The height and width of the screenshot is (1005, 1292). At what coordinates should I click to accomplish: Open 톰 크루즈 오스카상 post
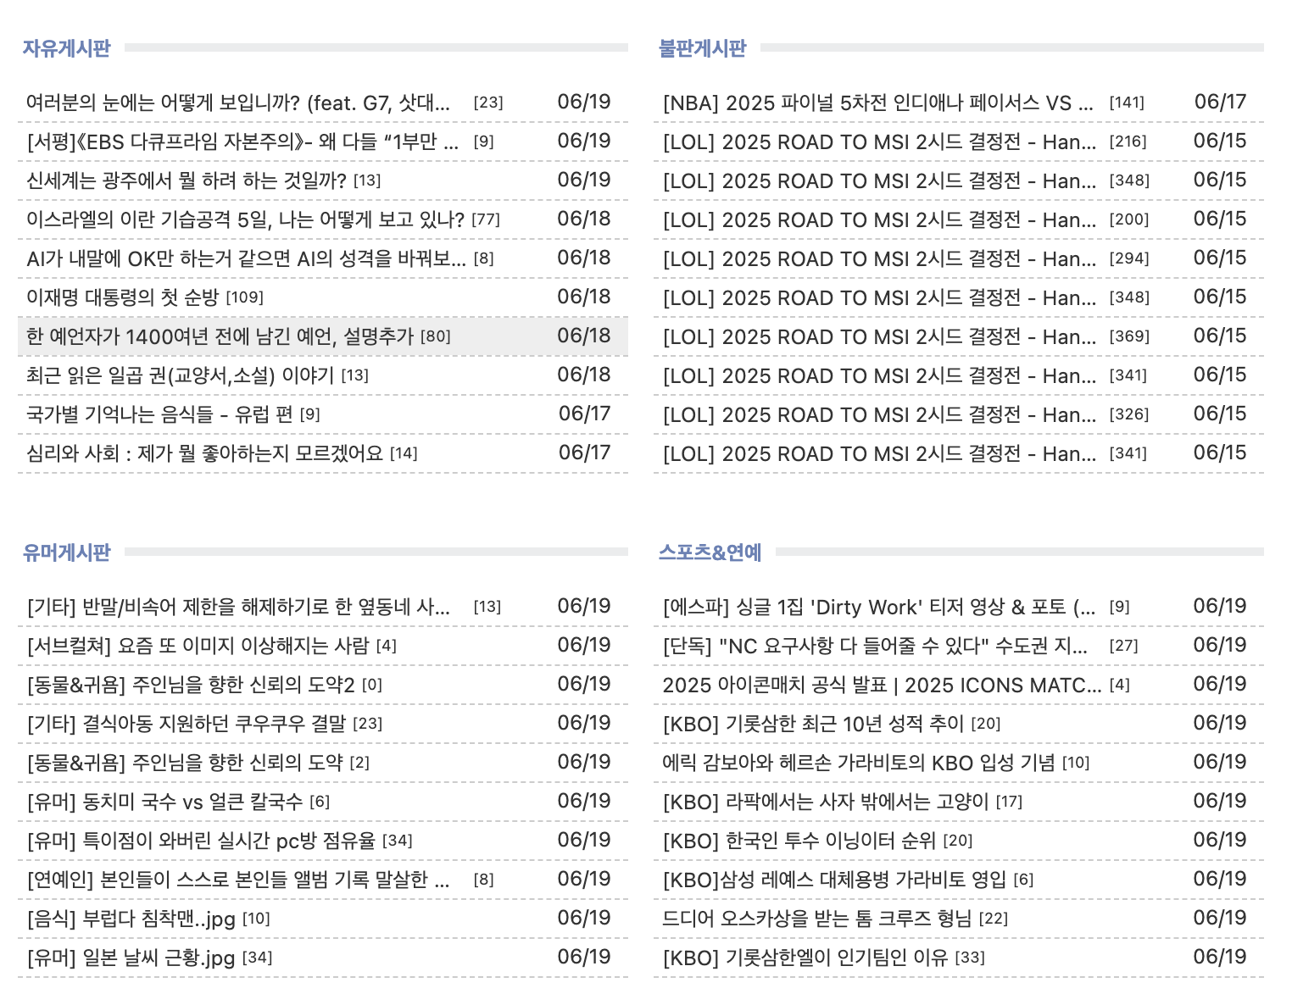coord(816,919)
